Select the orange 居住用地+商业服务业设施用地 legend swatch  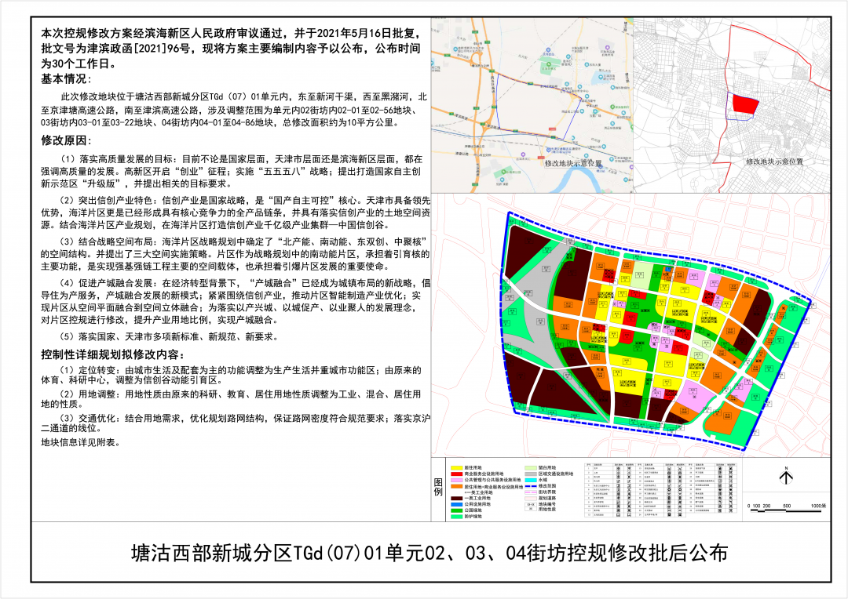click(456, 486)
